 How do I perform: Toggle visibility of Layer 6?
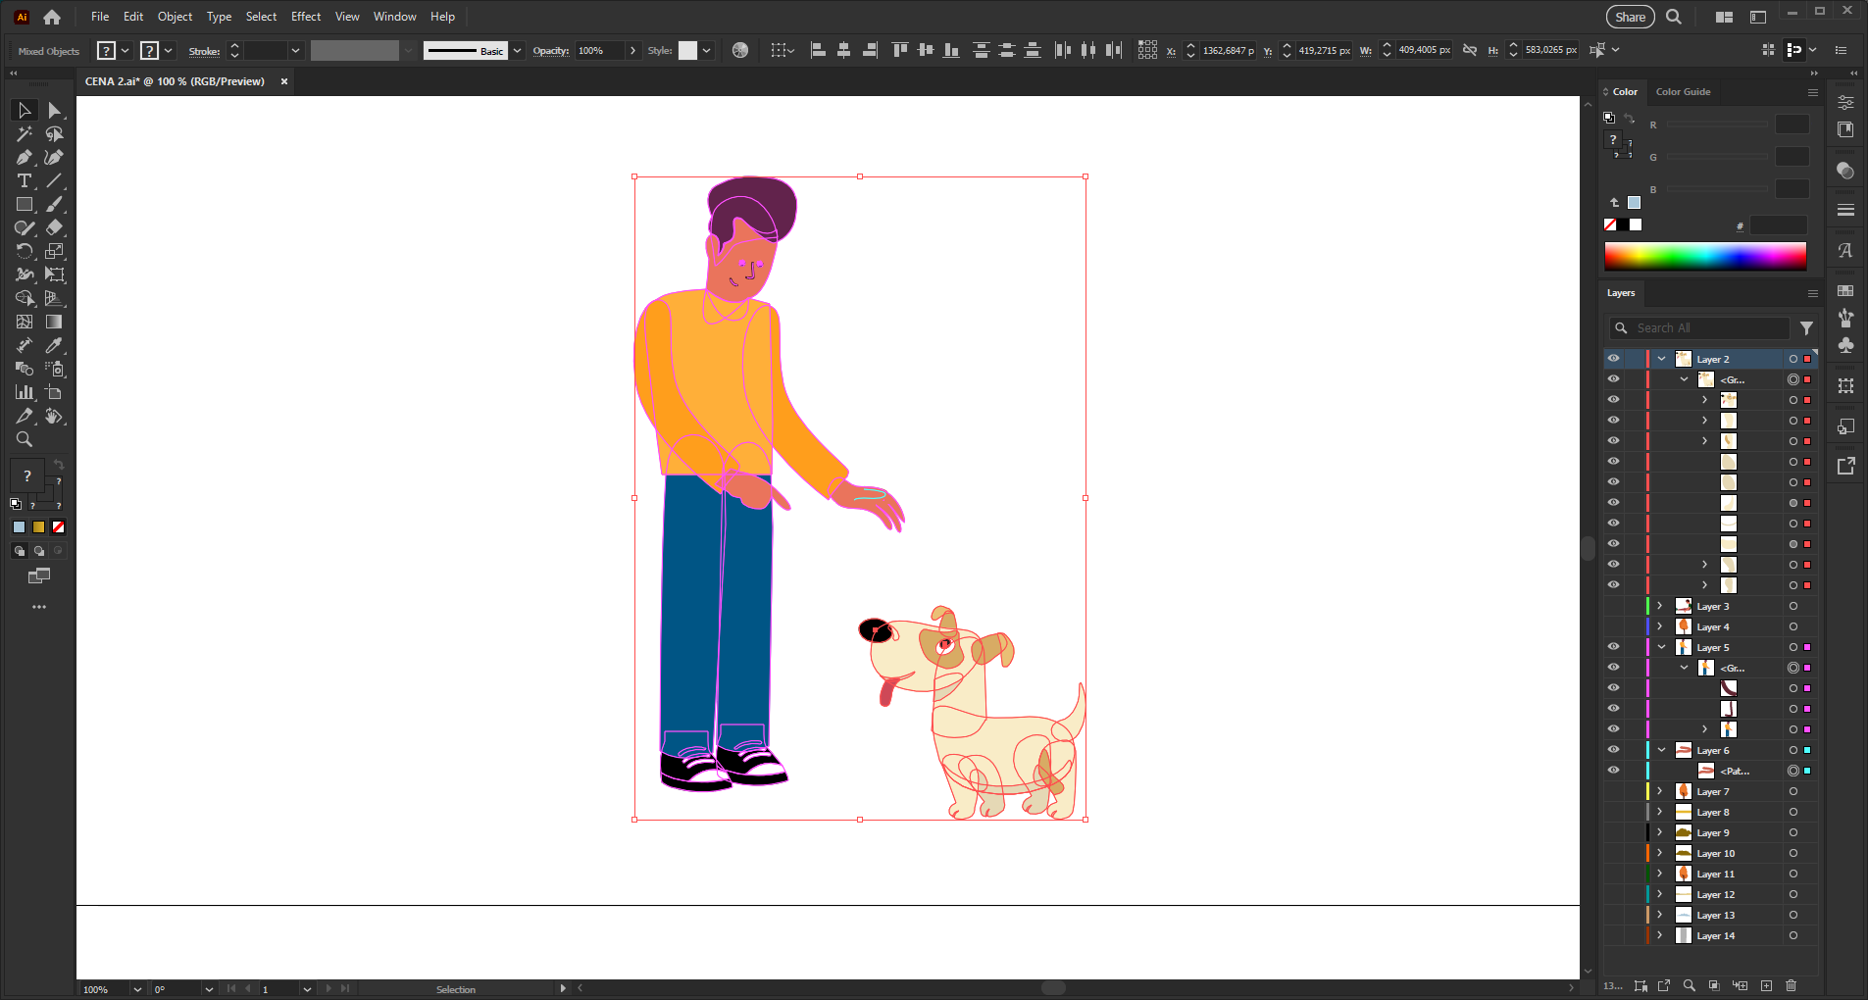(1613, 750)
